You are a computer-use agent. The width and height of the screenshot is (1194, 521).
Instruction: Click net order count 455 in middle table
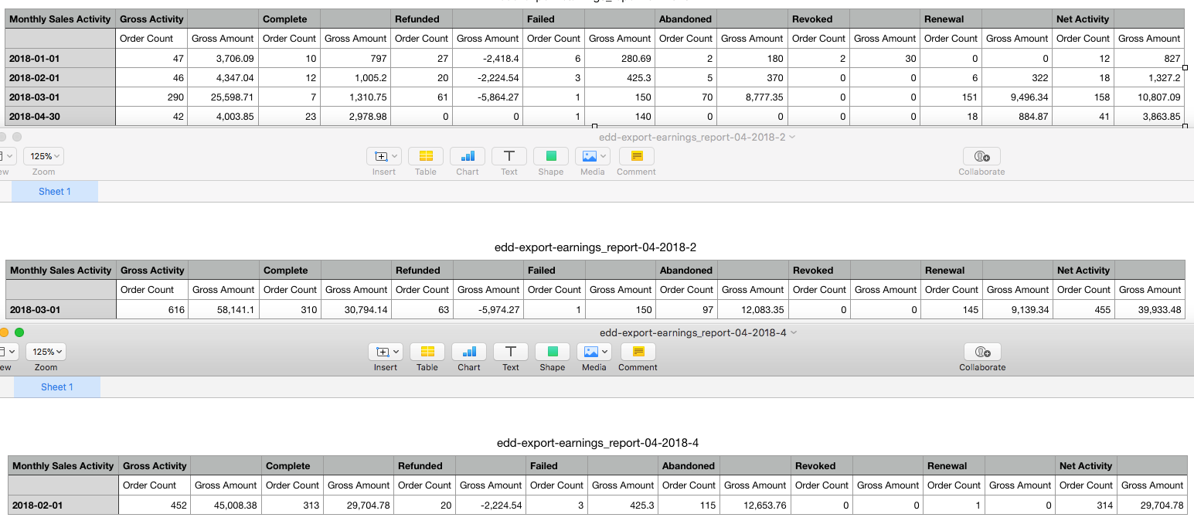pyautogui.click(x=1083, y=309)
